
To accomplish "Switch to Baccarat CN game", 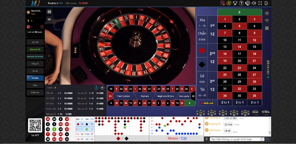I will click(35, 49).
